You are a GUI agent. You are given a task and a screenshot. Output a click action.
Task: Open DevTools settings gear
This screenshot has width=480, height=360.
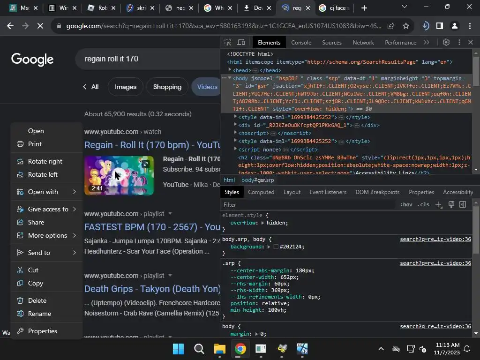(446, 42)
